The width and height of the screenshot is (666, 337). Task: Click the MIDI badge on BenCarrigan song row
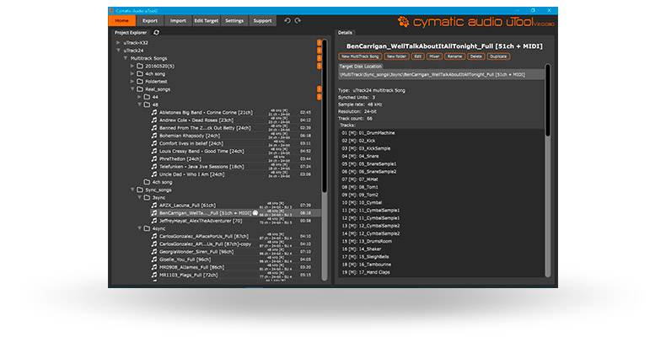coord(255,213)
